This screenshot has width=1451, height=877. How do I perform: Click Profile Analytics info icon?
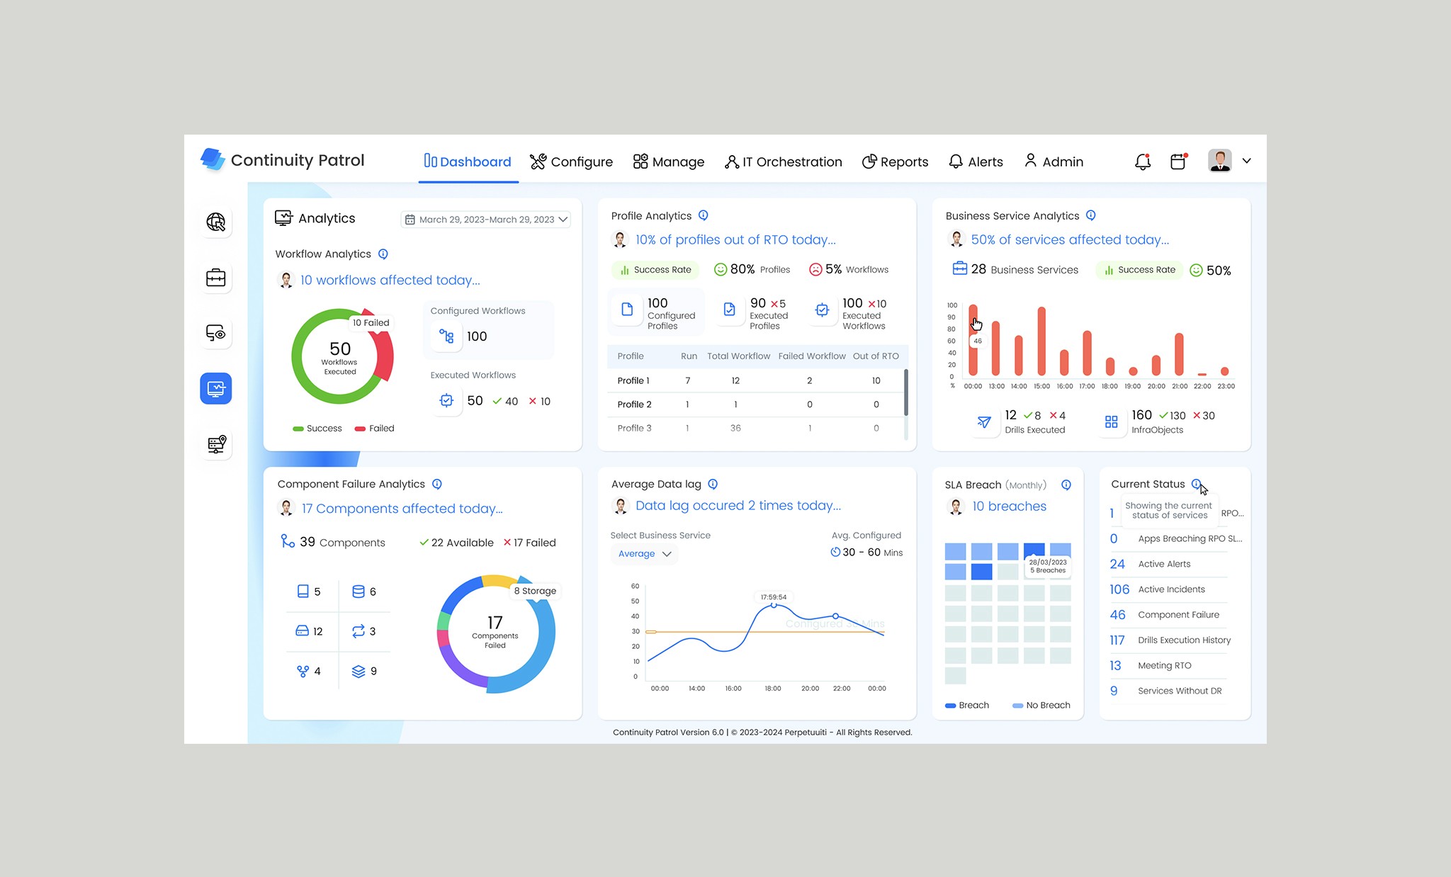click(704, 215)
